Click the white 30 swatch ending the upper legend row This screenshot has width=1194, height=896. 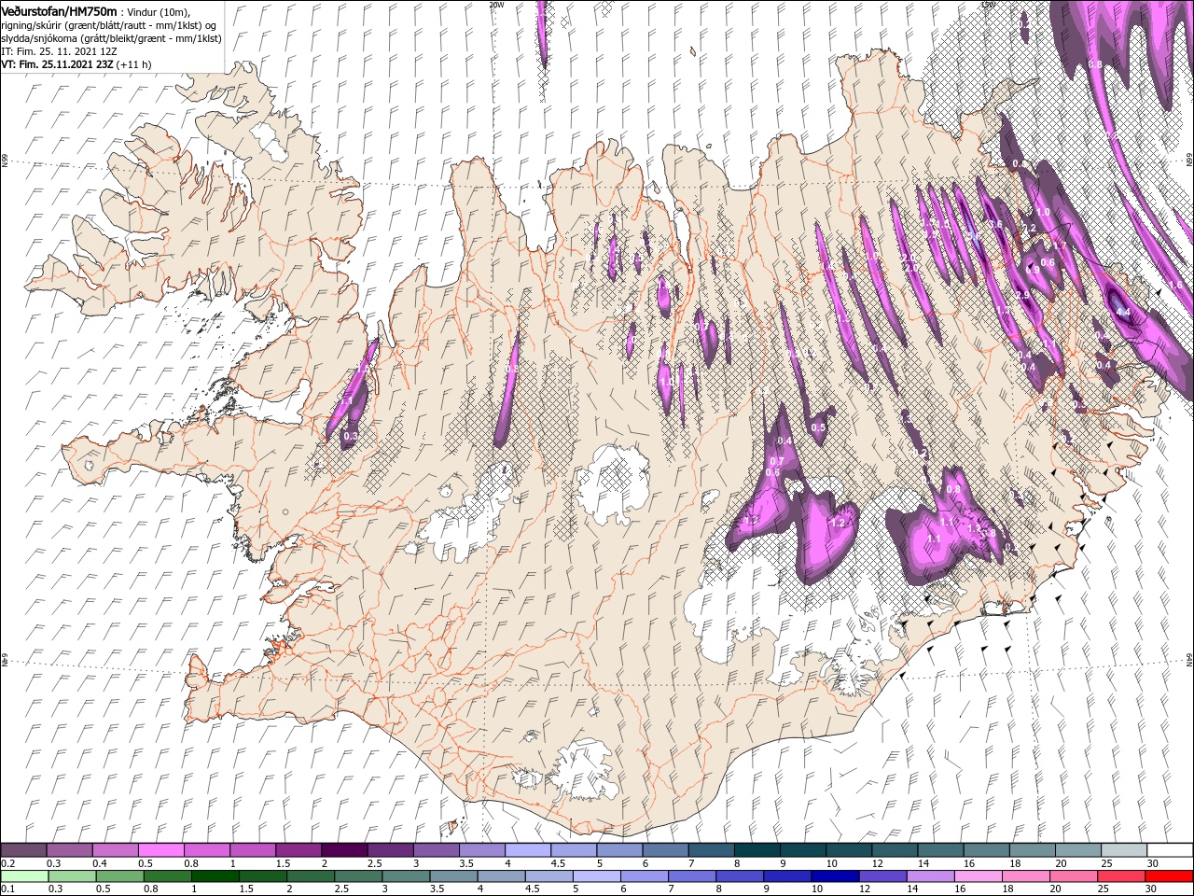1170,850
